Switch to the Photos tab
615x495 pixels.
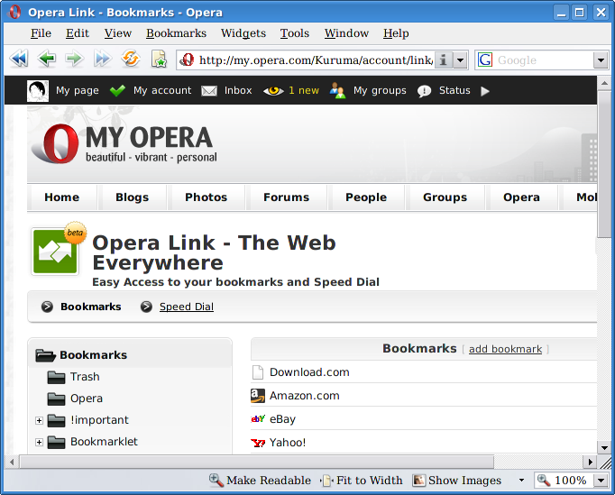[x=206, y=197]
